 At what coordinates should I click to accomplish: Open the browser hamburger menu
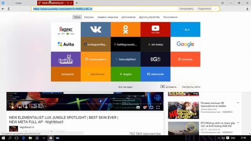(222, 3)
